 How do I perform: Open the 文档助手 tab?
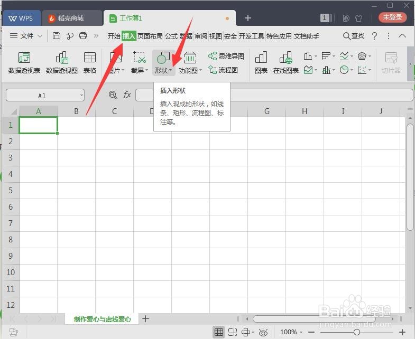click(x=307, y=36)
